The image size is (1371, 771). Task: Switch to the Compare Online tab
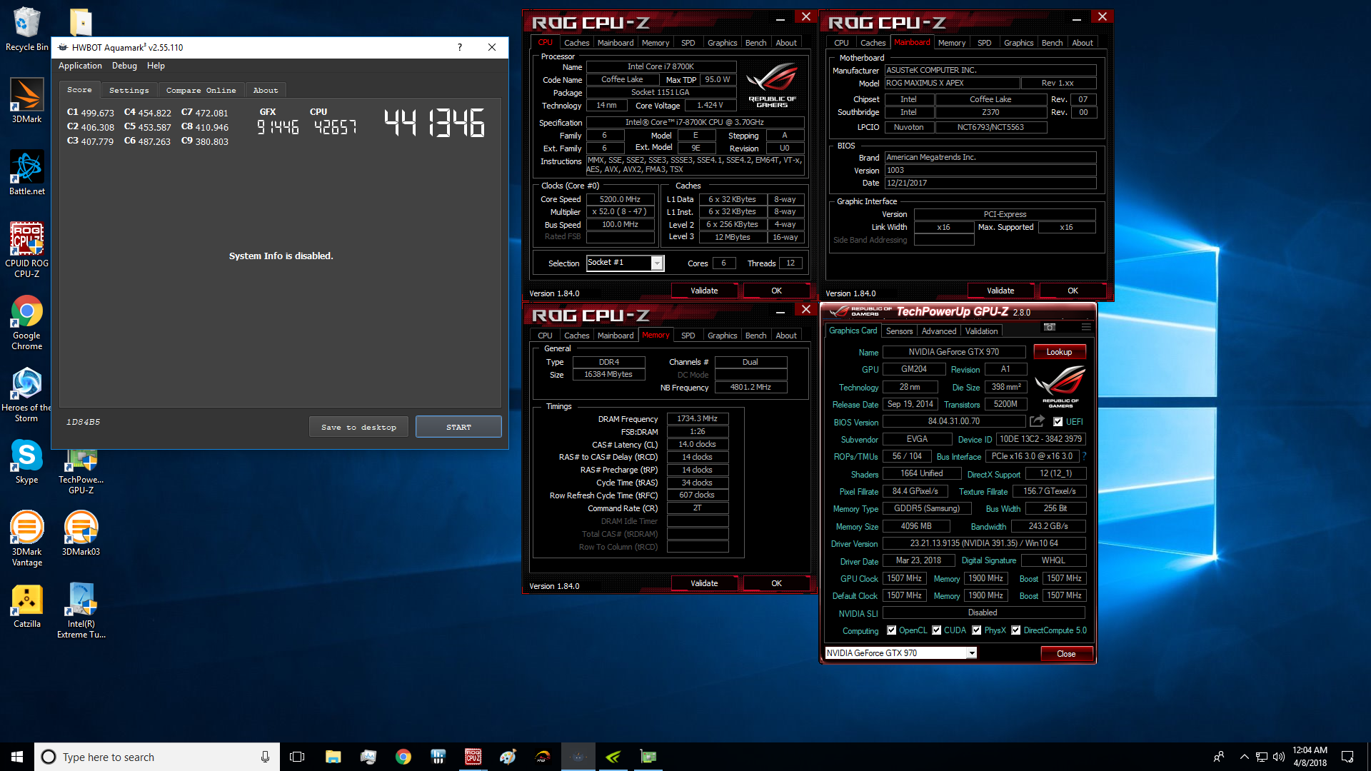[201, 91]
